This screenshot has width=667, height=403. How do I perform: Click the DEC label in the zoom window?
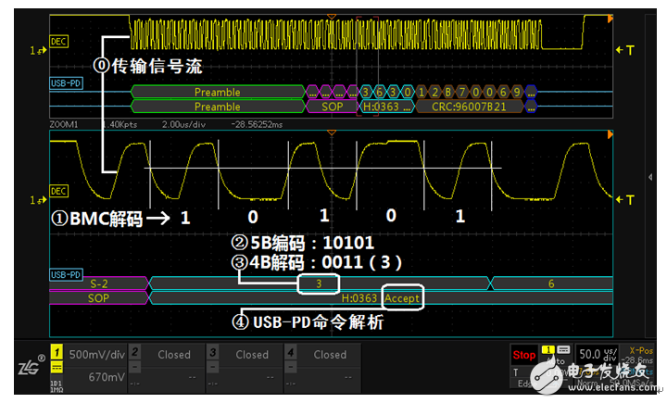point(58,191)
